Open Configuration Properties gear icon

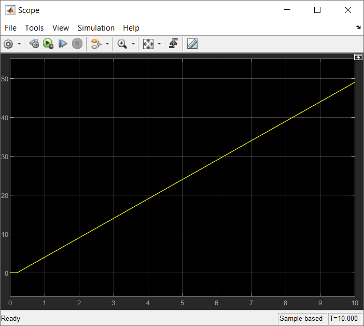[8, 44]
